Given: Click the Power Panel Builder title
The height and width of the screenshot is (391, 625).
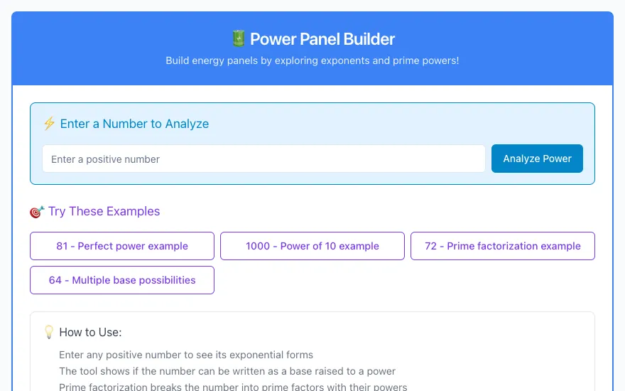Looking at the screenshot, I should click(322, 39).
